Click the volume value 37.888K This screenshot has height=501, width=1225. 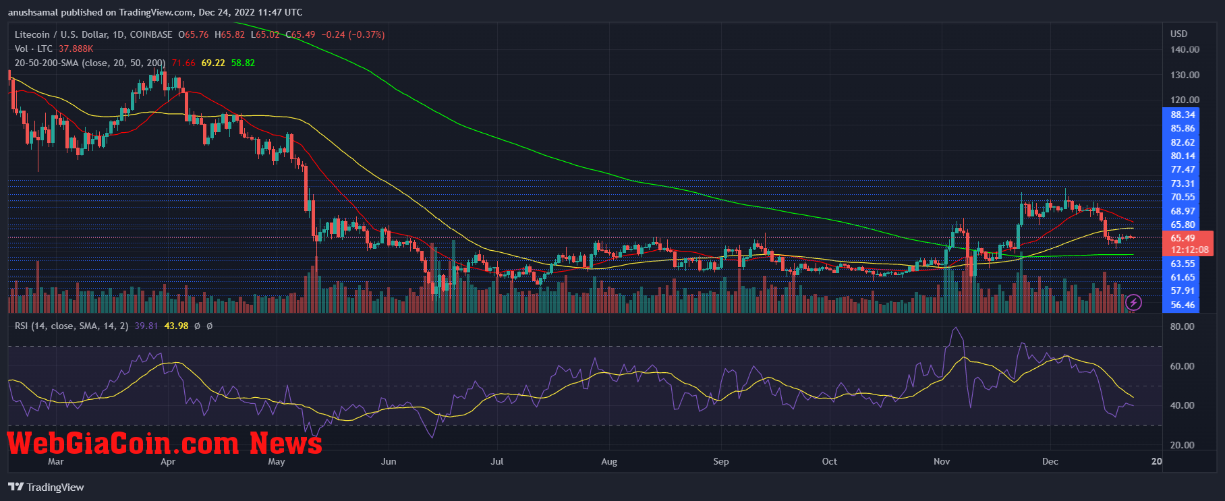pos(76,49)
